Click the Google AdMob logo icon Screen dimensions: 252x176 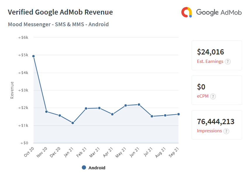pos(187,12)
